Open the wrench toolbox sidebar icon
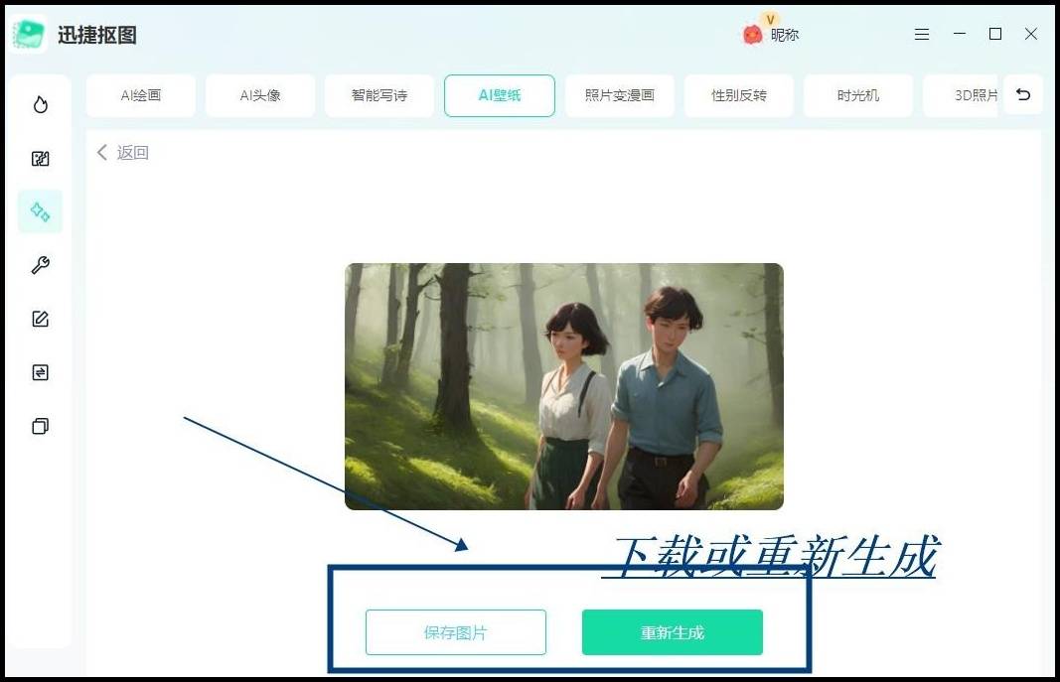This screenshot has width=1060, height=682. tap(40, 265)
